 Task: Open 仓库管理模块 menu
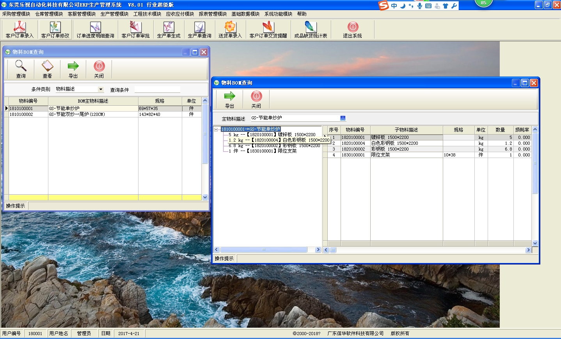[x=49, y=14]
